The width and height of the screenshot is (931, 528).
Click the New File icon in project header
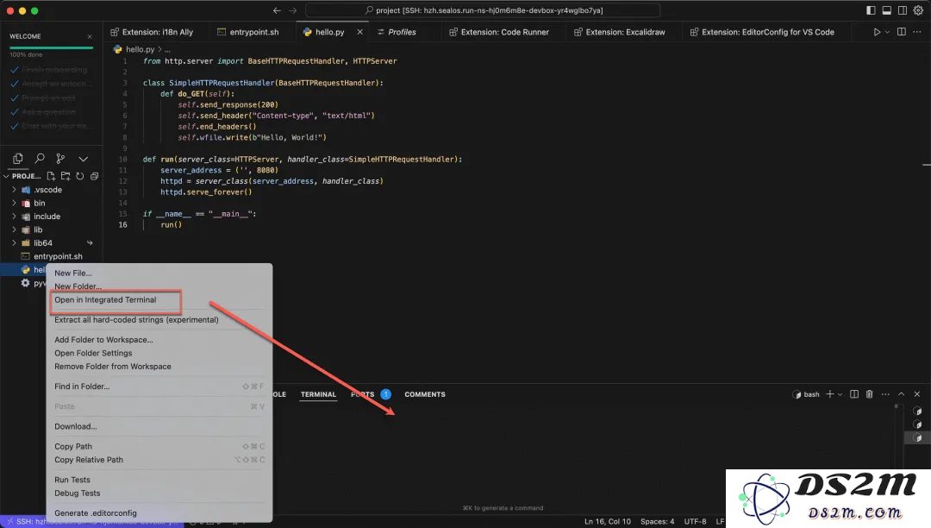pos(51,176)
